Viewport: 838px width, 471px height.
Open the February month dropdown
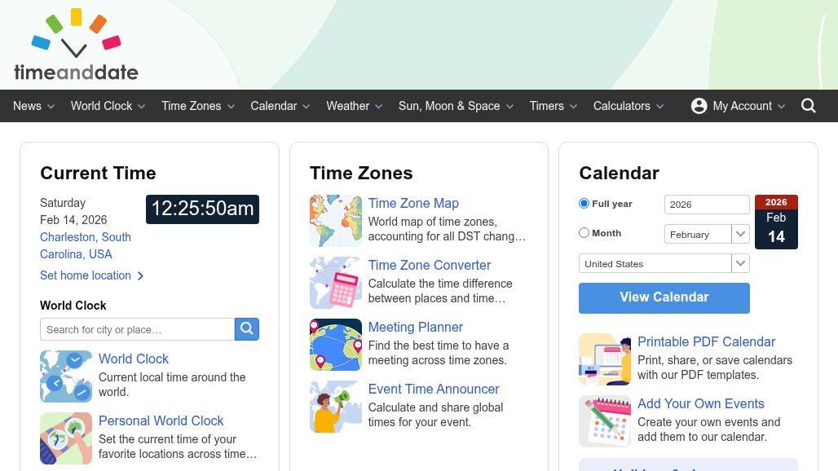(x=706, y=234)
